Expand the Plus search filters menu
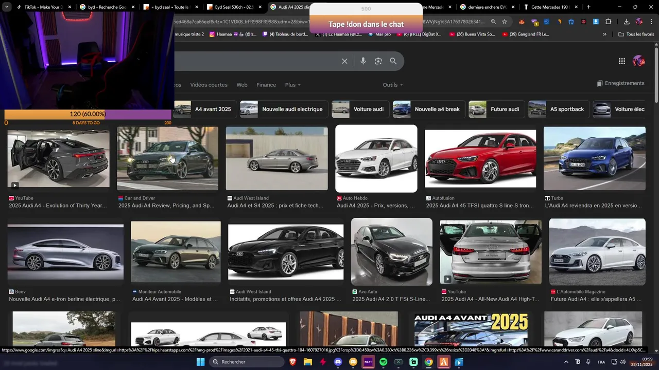Viewport: 659px width, 370px height. click(292, 85)
